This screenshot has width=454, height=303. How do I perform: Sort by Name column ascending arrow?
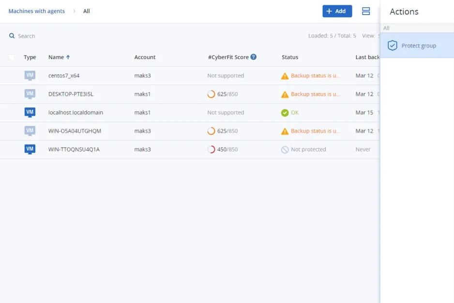pyautogui.click(x=68, y=57)
